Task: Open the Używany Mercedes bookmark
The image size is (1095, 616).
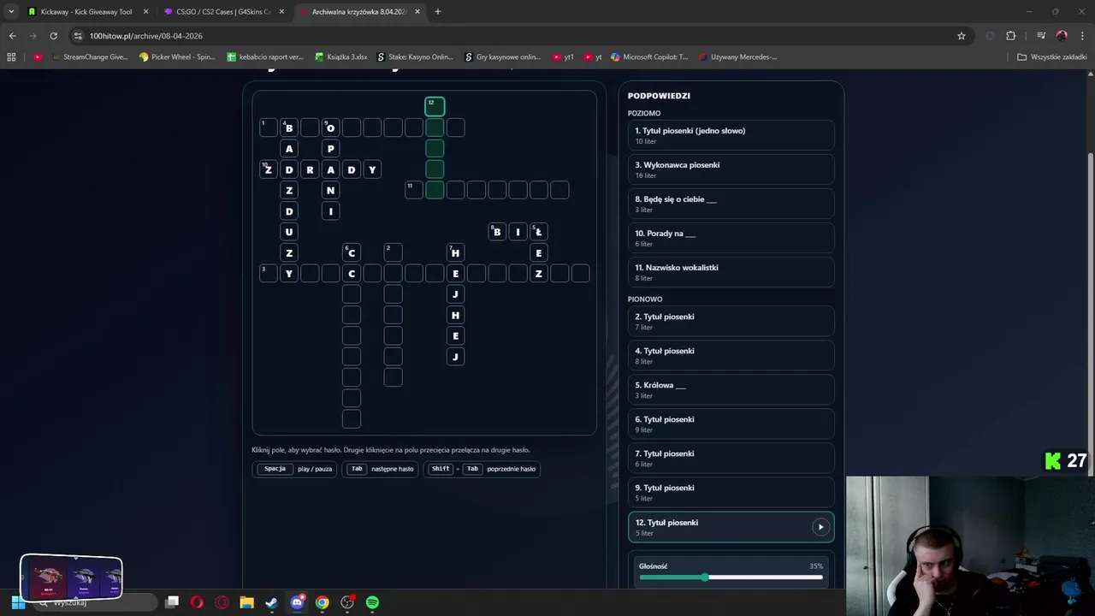Action: click(x=737, y=57)
